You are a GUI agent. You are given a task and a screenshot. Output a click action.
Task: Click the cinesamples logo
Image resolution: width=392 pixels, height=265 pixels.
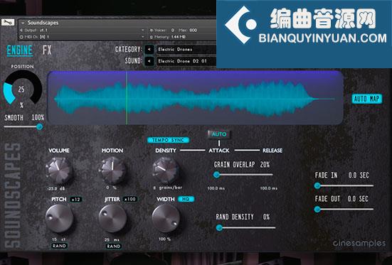click(359, 243)
